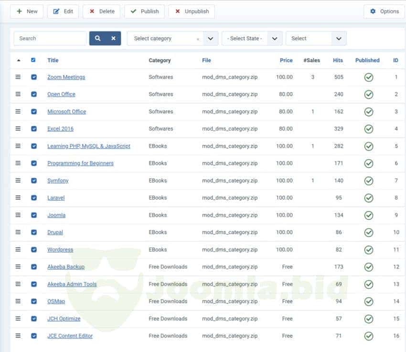The height and width of the screenshot is (352, 406).
Task: Uncheck the Akeeba Backup row checkbox
Action: (x=33, y=267)
